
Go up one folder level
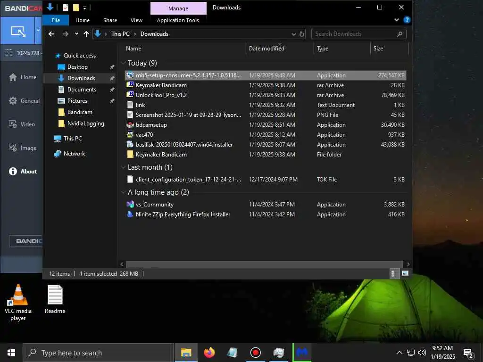coord(86,34)
